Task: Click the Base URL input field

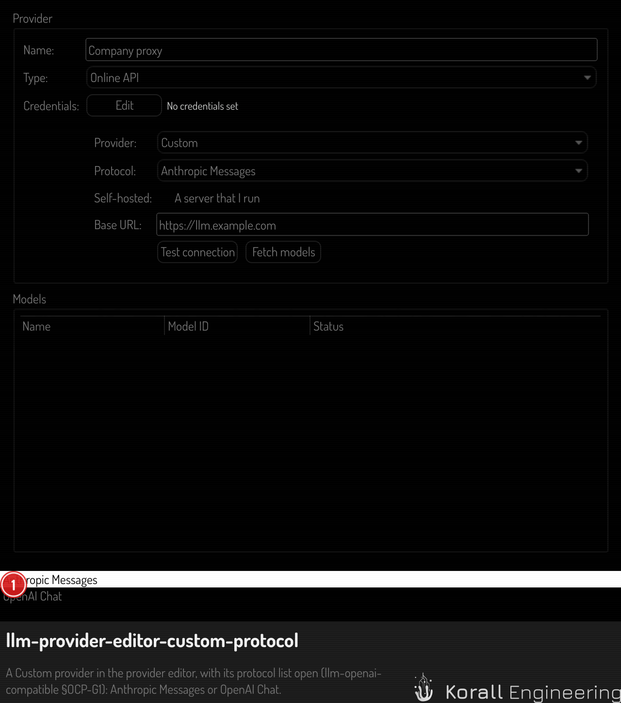Action: (x=372, y=225)
